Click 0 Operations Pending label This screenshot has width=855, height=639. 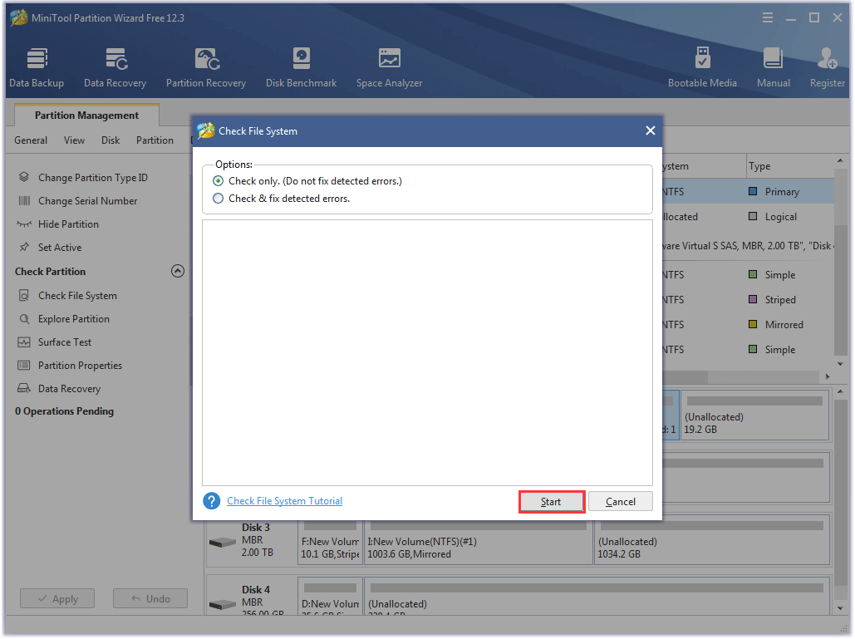pos(64,411)
